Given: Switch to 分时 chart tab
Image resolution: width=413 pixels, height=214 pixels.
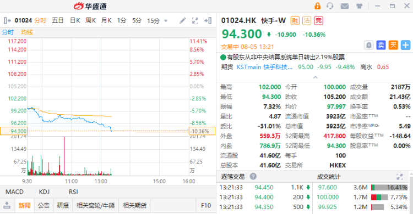Looking at the screenshot, I should [x=40, y=20].
